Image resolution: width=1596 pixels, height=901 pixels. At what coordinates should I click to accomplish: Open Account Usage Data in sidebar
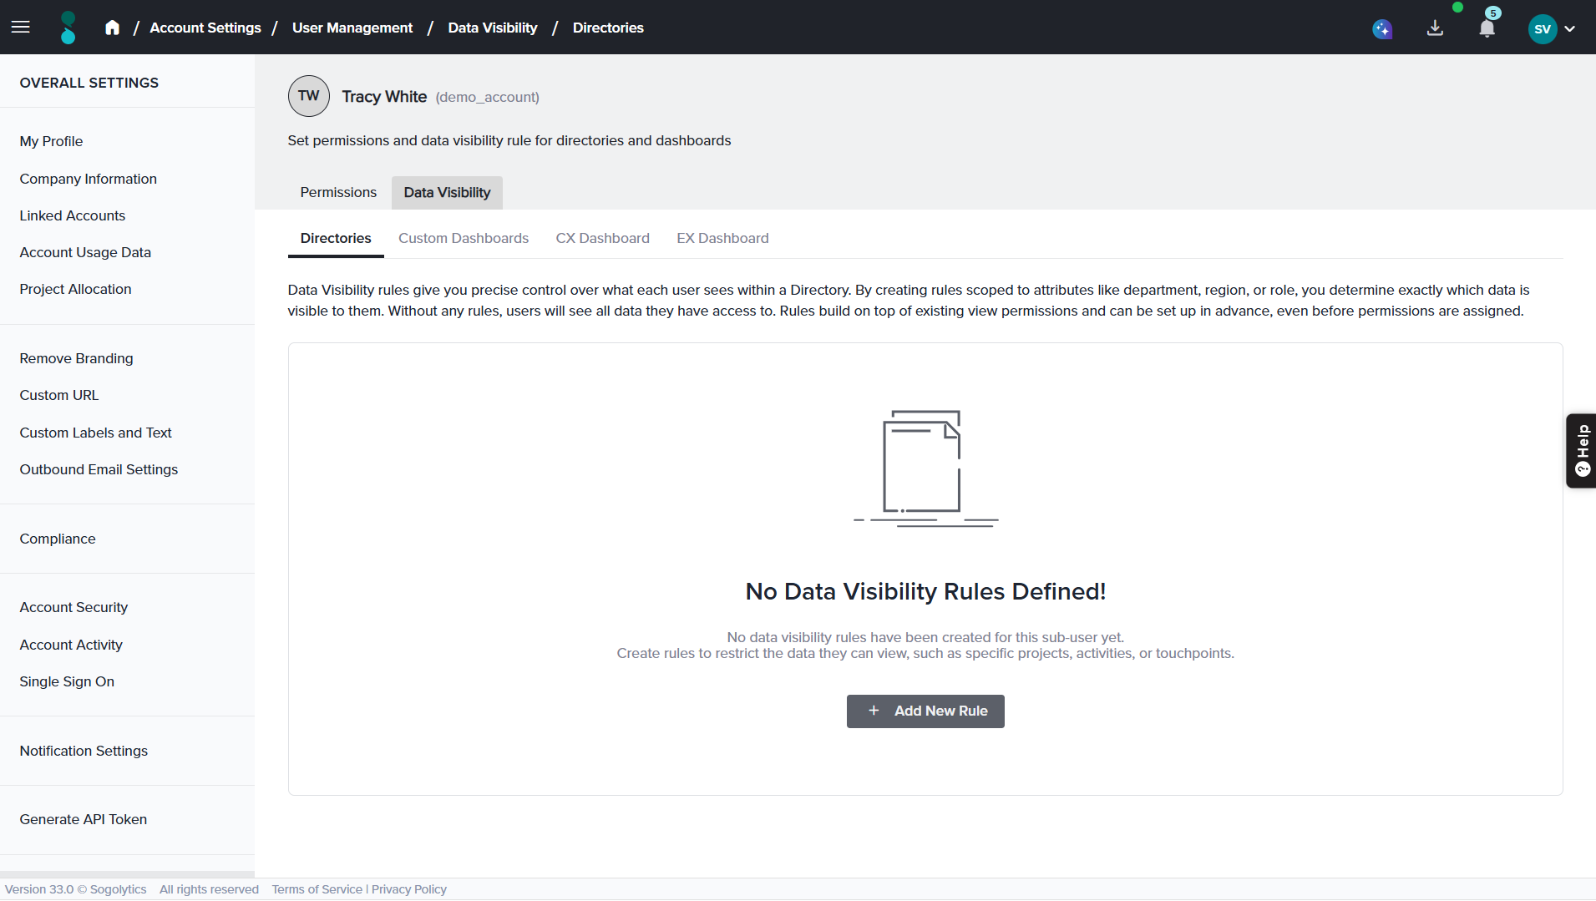point(85,253)
